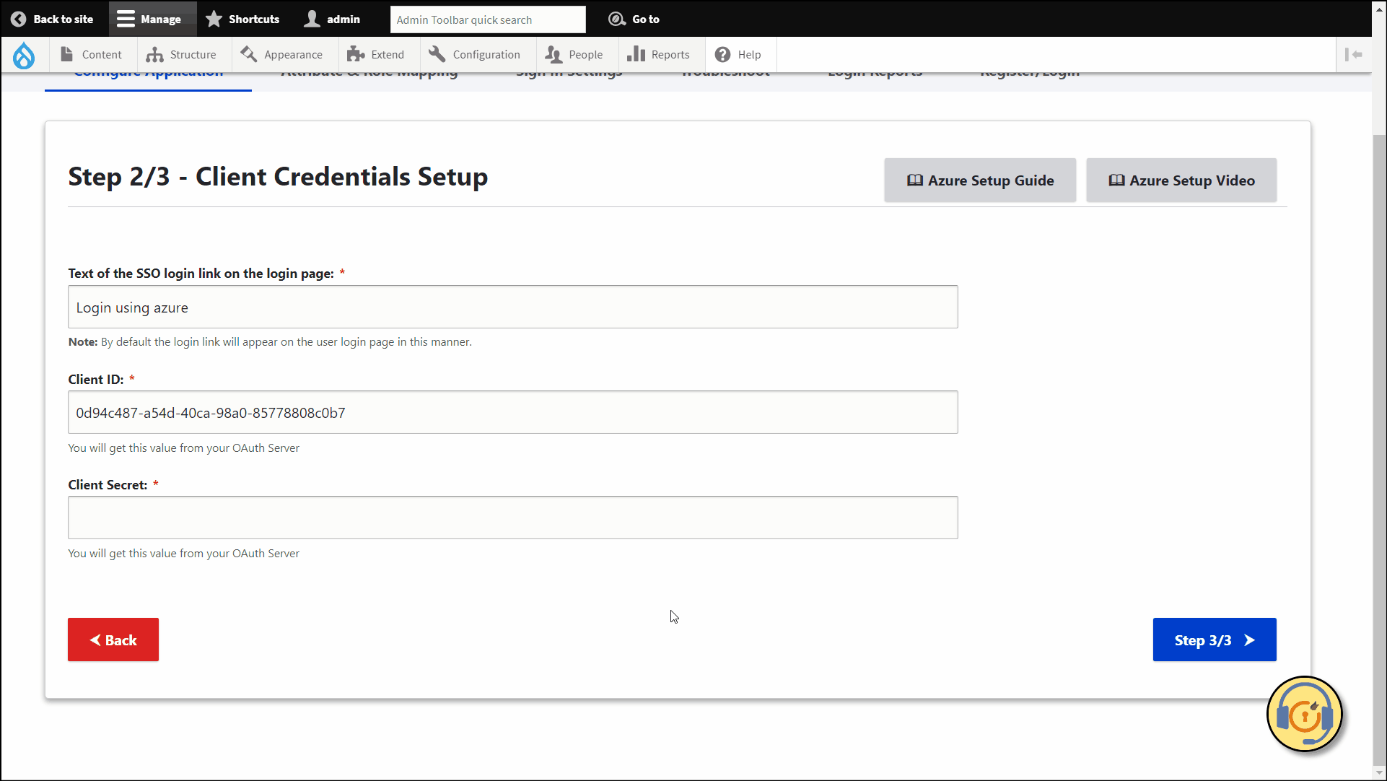The image size is (1387, 781).
Task: Open the Reports menu
Action: (659, 55)
